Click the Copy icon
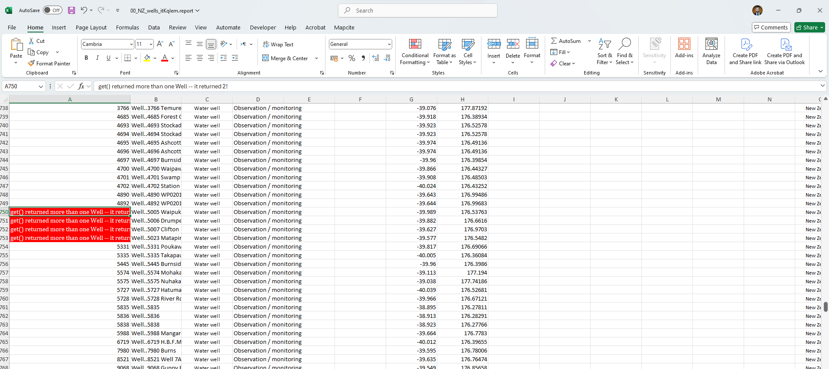Screen dimensions: 829x369 click(31, 52)
